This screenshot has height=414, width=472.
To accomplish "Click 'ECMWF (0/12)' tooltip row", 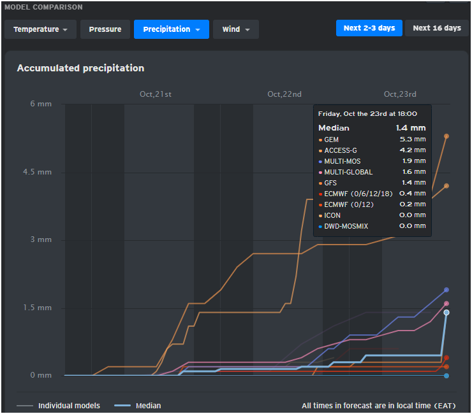I will click(x=372, y=204).
